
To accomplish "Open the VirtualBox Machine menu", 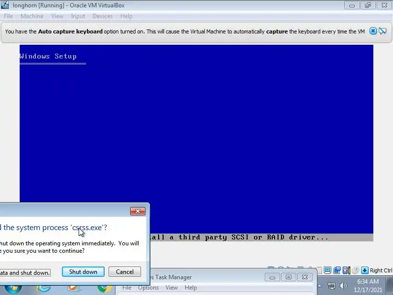I will [x=32, y=16].
